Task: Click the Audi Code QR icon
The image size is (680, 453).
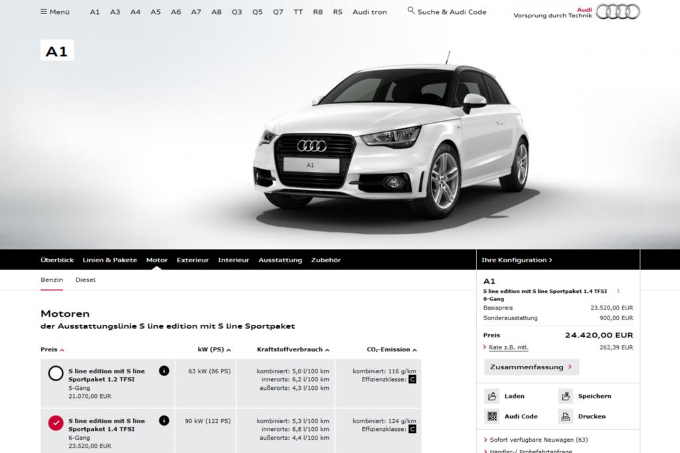Action: point(492,416)
